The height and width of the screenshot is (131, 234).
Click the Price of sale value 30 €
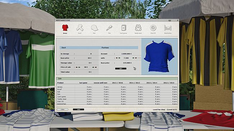point(86,67)
